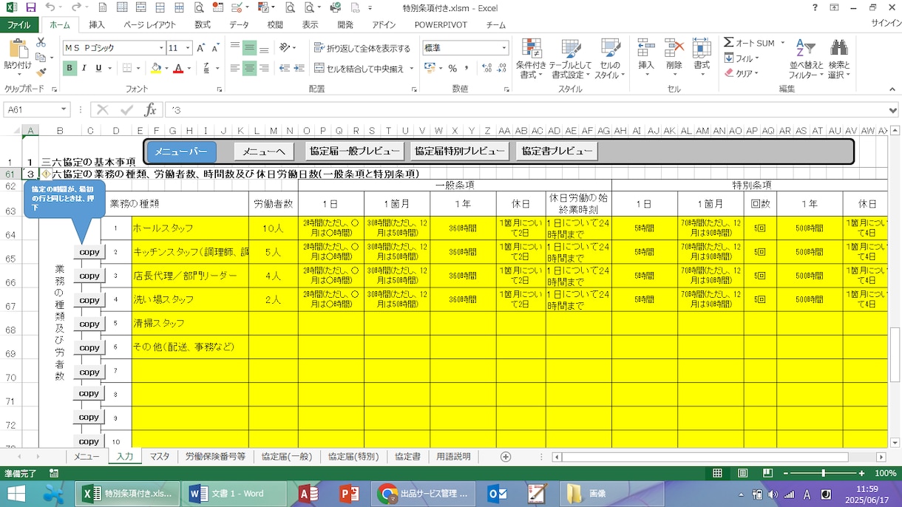Viewport: 902px width, 507px height.
Task: Click the add new sheet plus icon
Action: (506, 457)
